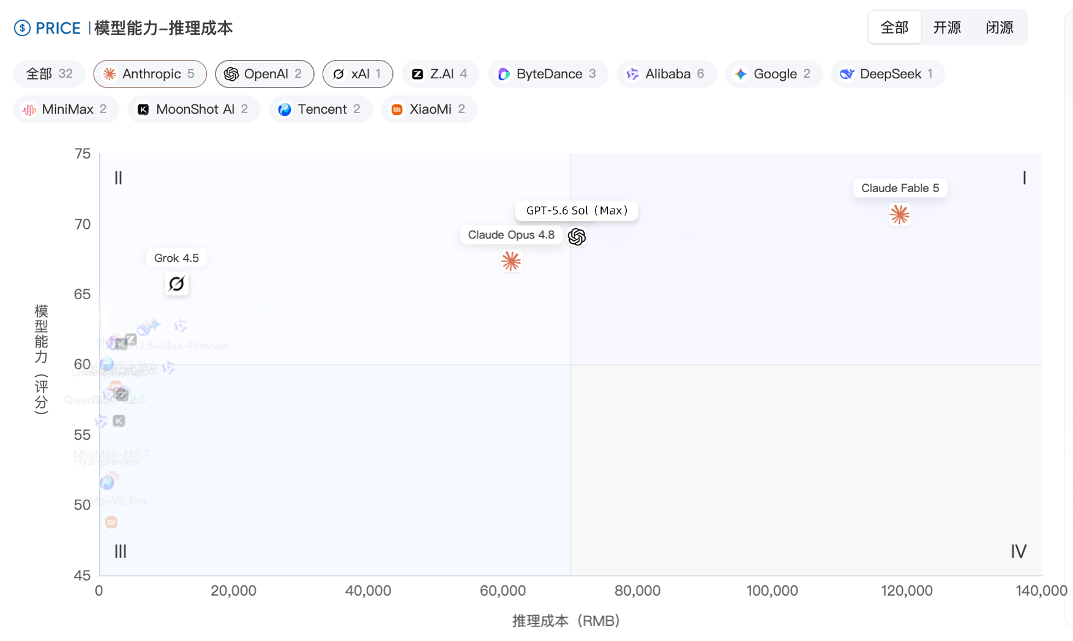
Task: Click the 100,000 x-axis tick label
Action: 772,591
